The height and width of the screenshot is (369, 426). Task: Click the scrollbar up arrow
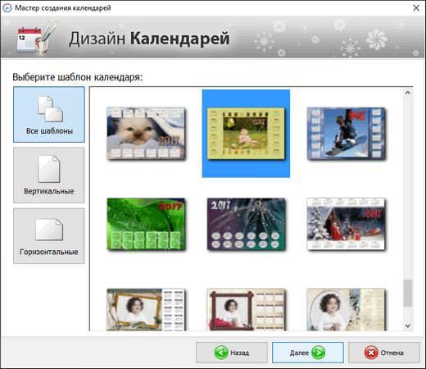[x=408, y=93]
